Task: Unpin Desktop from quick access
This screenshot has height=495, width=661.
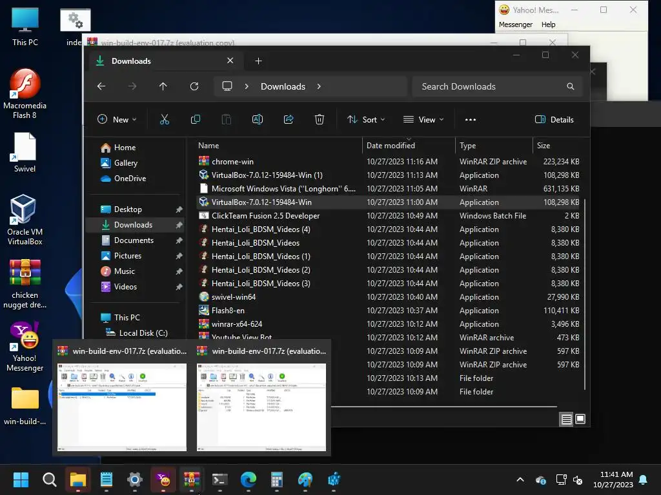Action: [179, 209]
